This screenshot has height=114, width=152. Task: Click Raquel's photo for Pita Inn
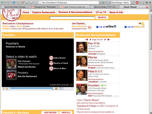[82, 61]
